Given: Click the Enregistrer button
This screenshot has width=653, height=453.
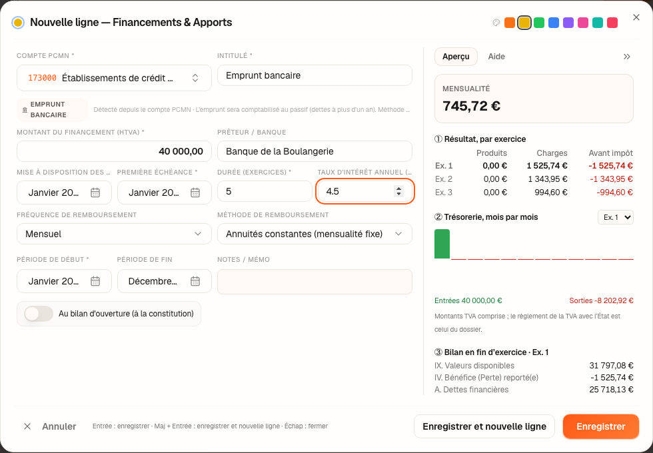Looking at the screenshot, I should [600, 426].
